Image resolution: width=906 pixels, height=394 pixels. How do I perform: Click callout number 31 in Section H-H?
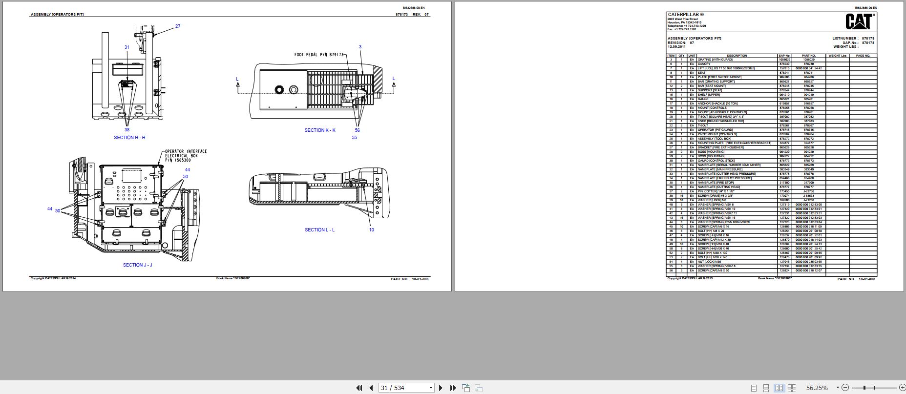(x=127, y=47)
